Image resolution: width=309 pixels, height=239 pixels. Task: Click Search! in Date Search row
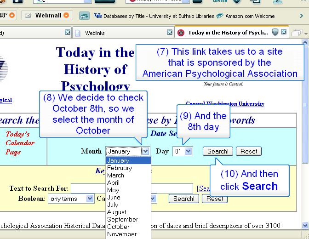(x=218, y=151)
